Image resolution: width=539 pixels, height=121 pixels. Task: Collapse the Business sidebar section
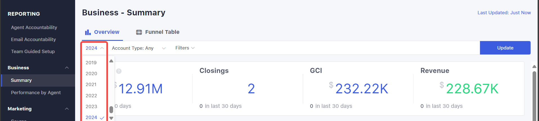point(67,68)
